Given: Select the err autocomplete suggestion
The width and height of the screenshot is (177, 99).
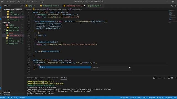Looking at the screenshot, I should pos(65,67).
